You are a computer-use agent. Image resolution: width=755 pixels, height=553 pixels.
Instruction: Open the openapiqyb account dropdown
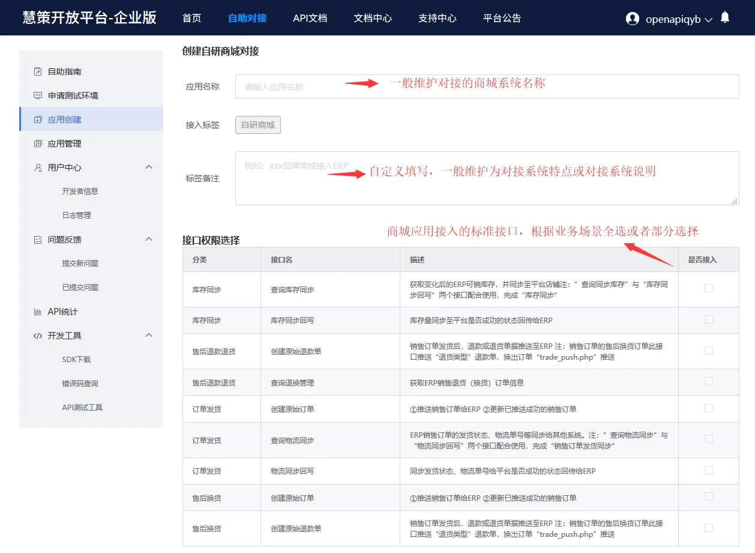coord(679,19)
